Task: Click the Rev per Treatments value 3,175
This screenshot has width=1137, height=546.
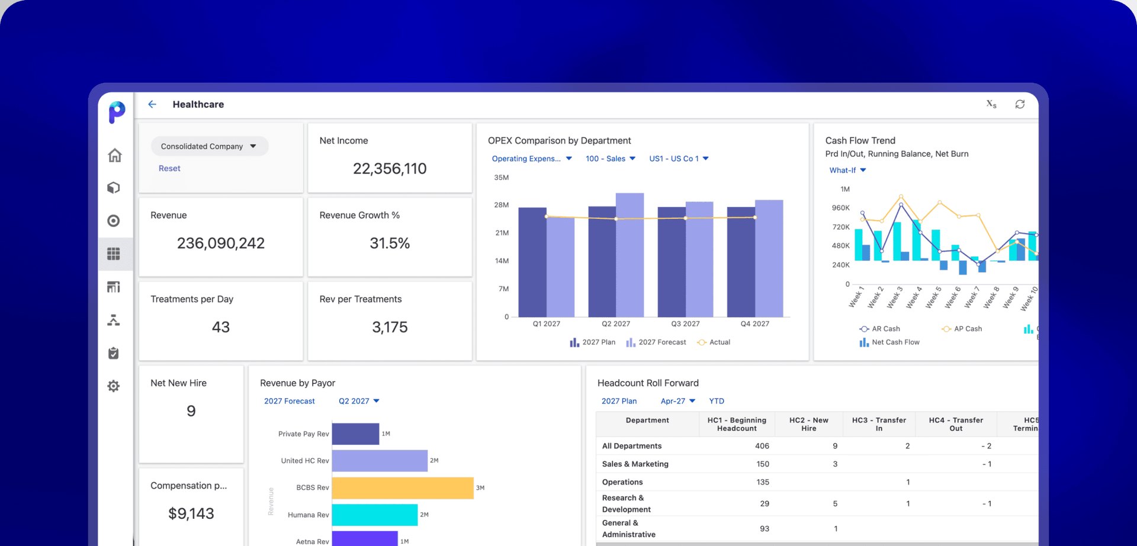Action: [x=390, y=327]
